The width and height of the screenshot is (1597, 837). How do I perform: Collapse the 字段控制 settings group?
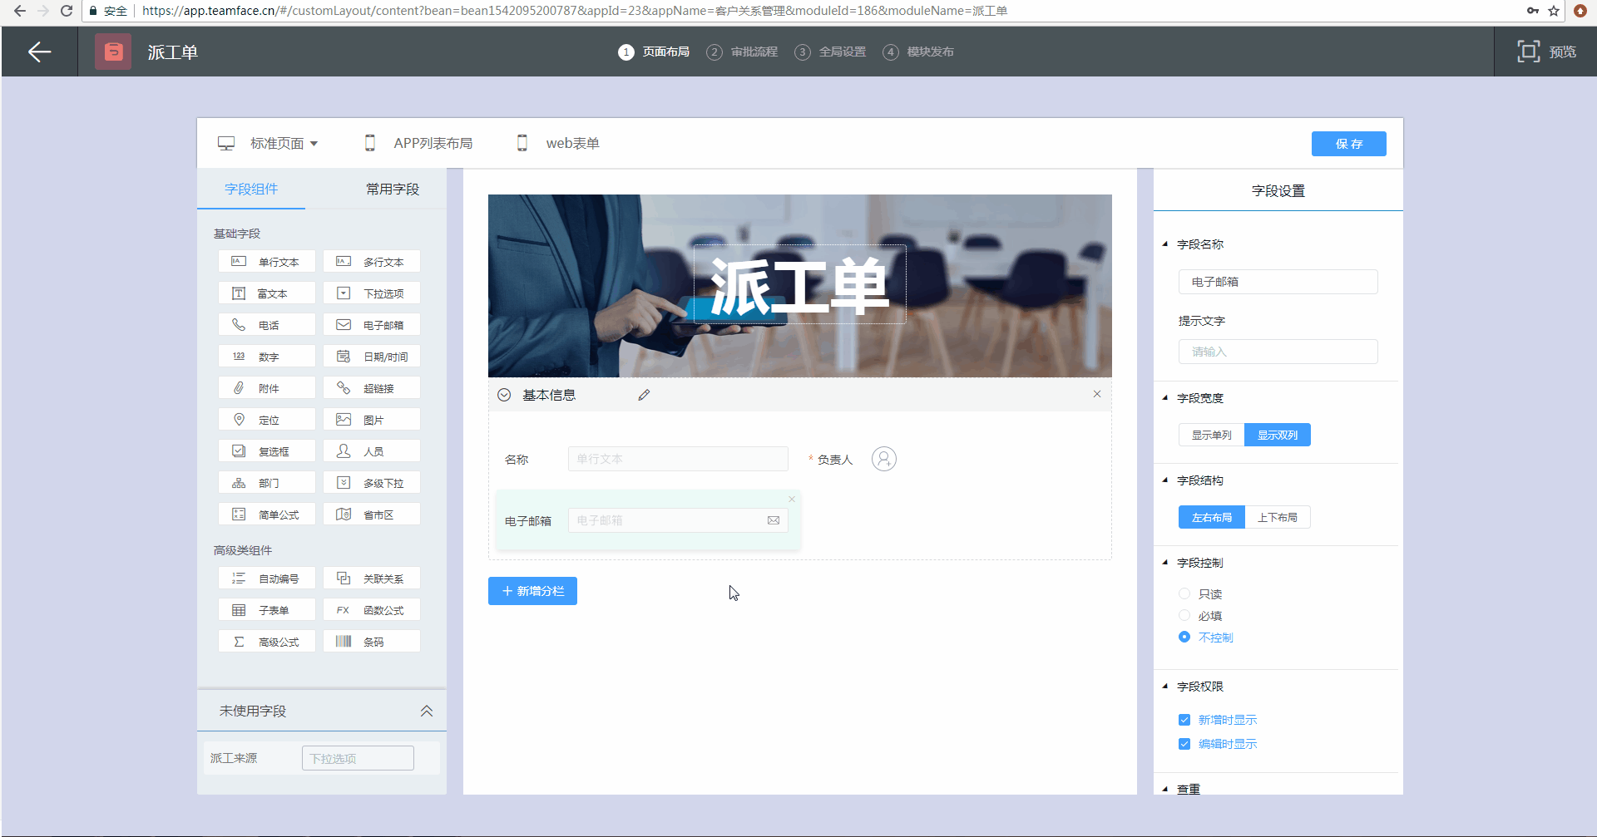coord(1165,563)
